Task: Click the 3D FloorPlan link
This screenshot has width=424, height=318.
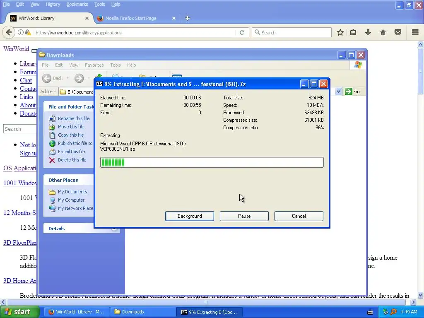Action: pos(20,243)
